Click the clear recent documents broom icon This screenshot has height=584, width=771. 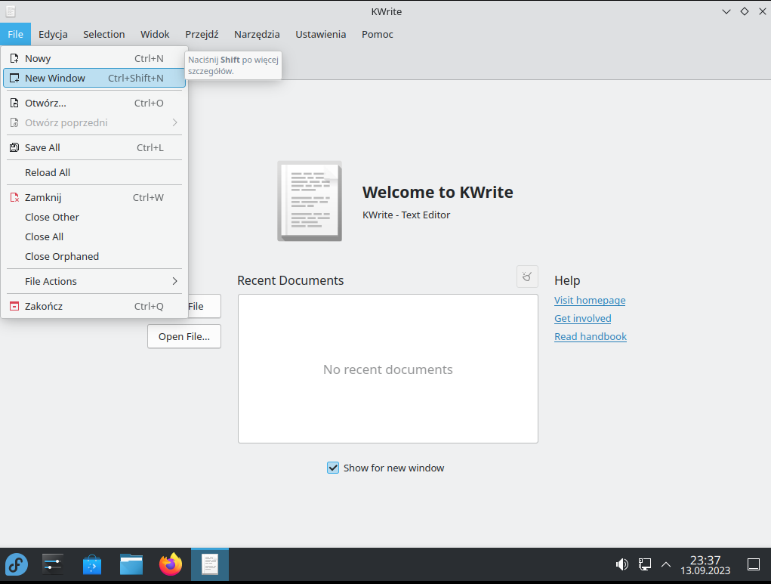coord(527,277)
